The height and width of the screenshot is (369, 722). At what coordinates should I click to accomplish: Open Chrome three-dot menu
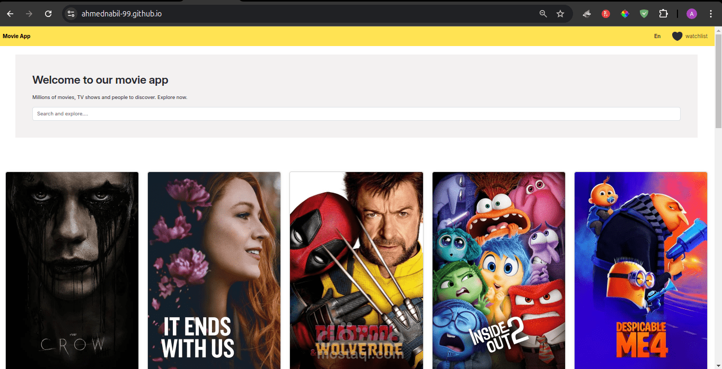pyautogui.click(x=711, y=14)
